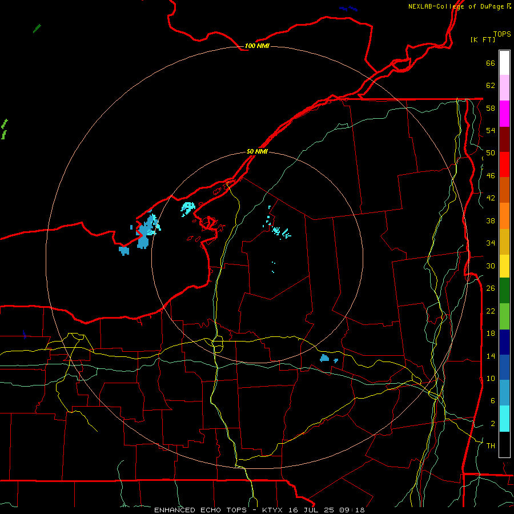Click the dark red (maroon) legend swatch
Viewport: 514px width, 514px height.
pos(504,139)
